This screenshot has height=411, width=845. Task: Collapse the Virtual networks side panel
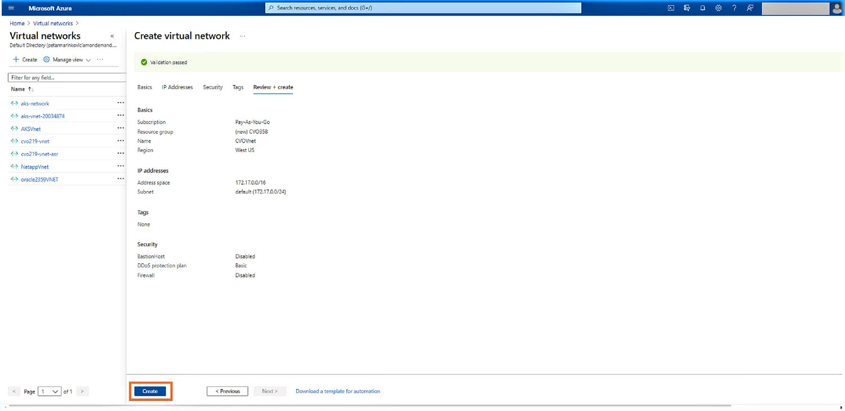[112, 36]
